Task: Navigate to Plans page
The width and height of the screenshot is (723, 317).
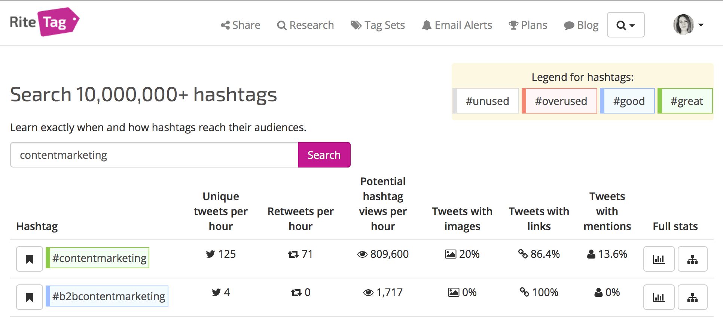Action: 528,25
